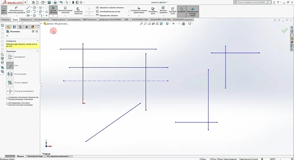Choose the Trim to closest option icon
This screenshot has height=160, width=294.
[x=10, y=91]
